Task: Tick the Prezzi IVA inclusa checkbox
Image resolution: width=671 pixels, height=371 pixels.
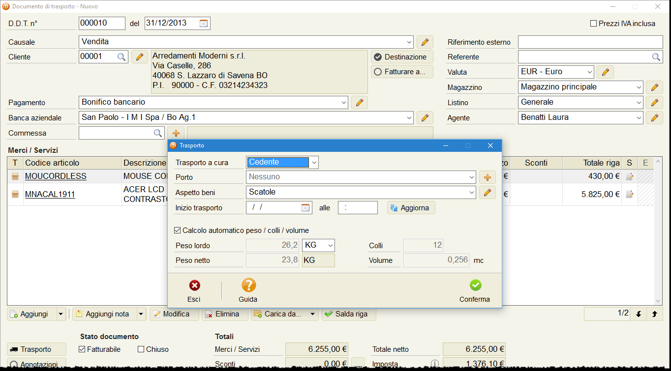Action: coord(593,24)
